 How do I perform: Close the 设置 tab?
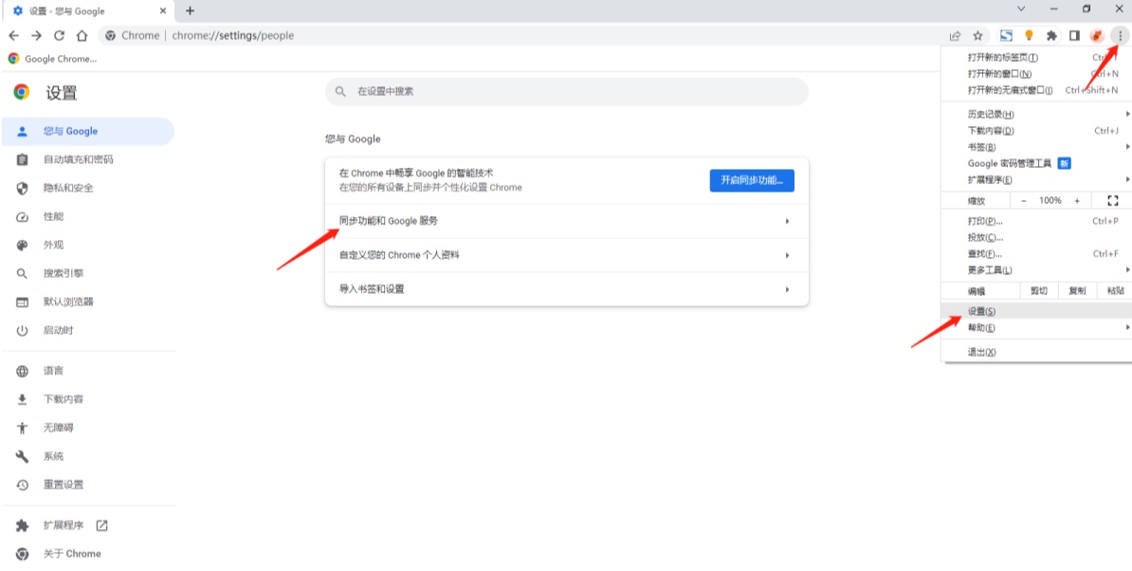[163, 10]
